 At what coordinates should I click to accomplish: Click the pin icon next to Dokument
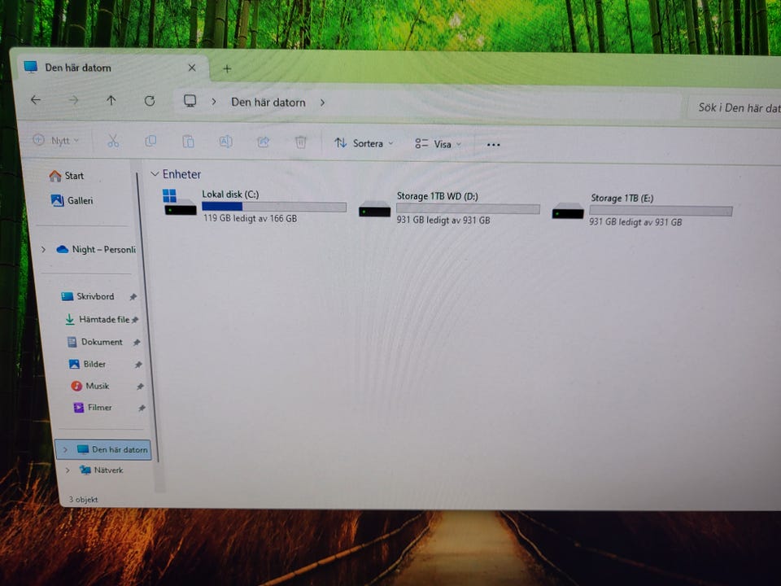point(137,343)
